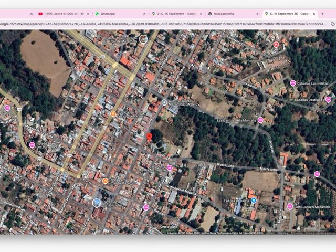Viewport: 336px width, 252px height.
Task: Close the Nueva pestaña tab
Action: click(257, 14)
